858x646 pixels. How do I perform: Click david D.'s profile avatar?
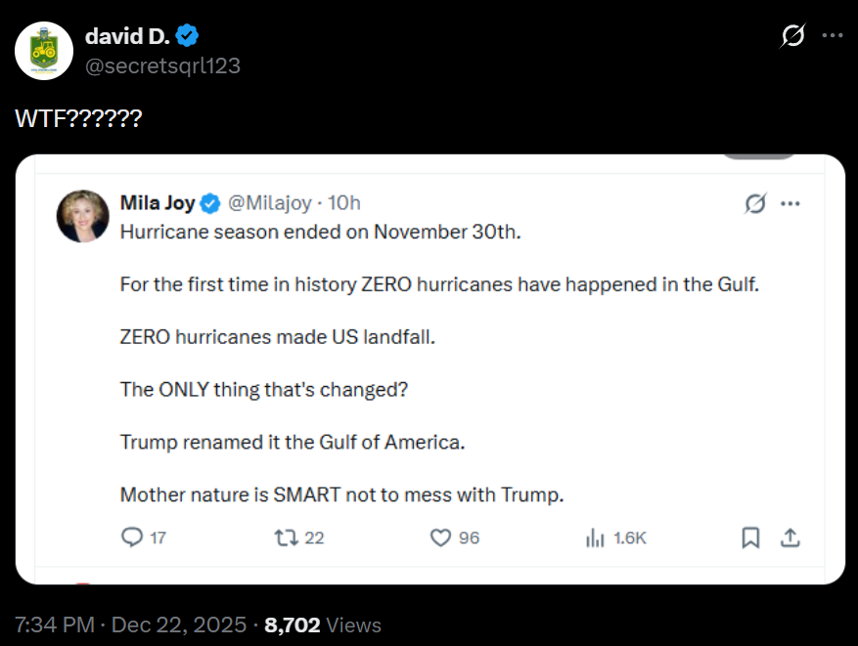pyautogui.click(x=44, y=51)
